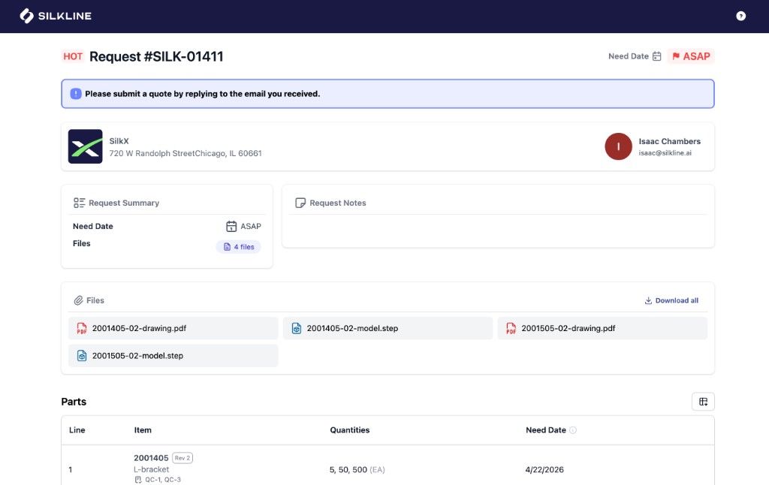Click PDF icon of 2001505-02-drawing.pdf

[x=511, y=328]
